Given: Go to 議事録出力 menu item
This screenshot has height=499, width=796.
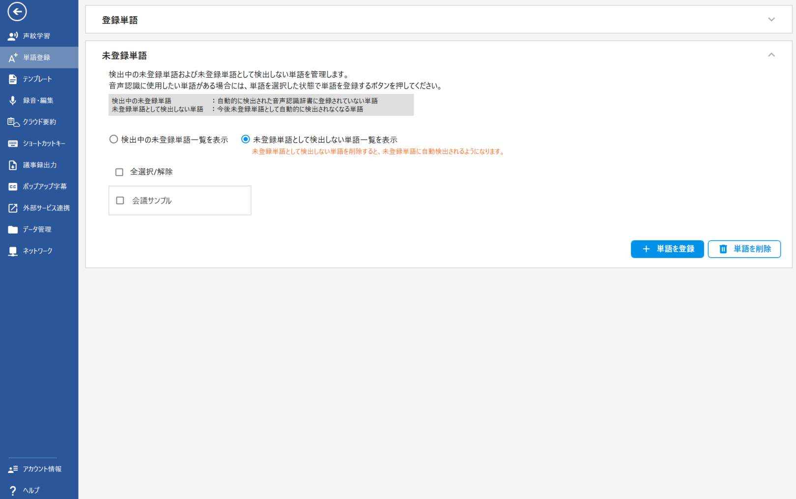Looking at the screenshot, I should pos(39,165).
